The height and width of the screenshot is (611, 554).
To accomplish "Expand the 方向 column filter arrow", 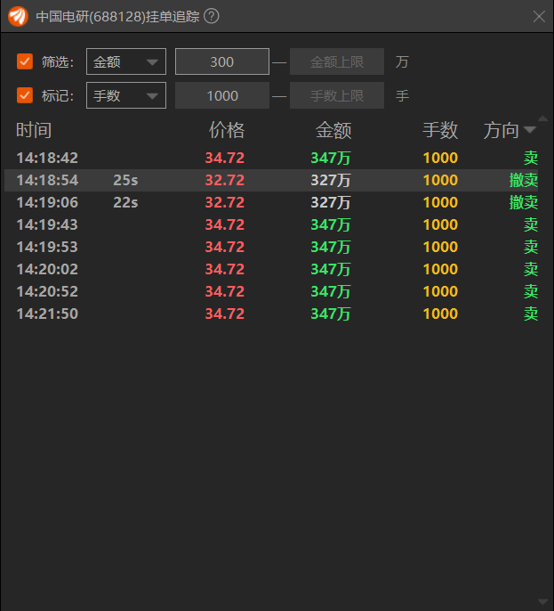I will coord(530,131).
